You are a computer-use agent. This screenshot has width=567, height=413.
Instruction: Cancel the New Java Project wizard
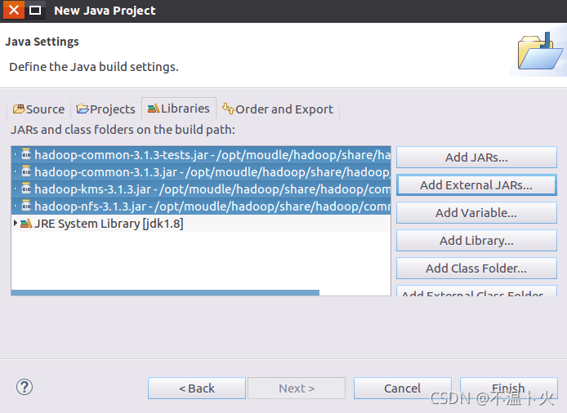(x=403, y=389)
